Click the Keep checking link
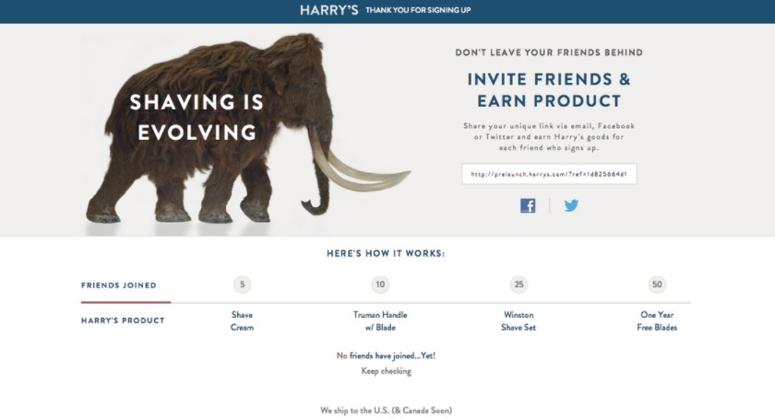This screenshot has height=419, width=775. pyautogui.click(x=386, y=371)
